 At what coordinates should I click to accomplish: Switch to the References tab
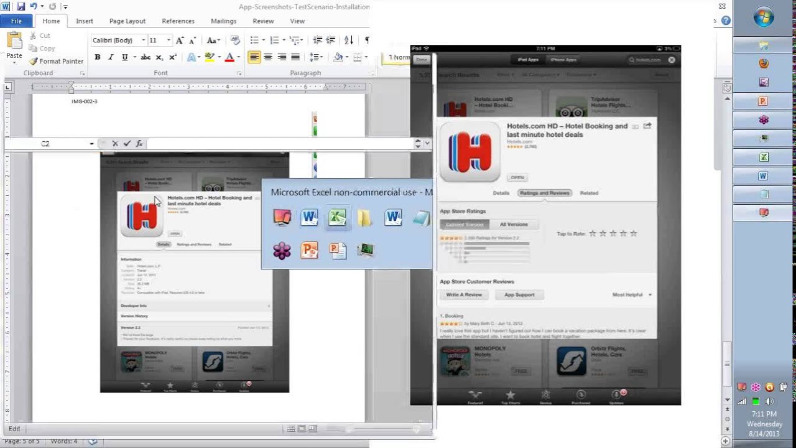coord(178,21)
